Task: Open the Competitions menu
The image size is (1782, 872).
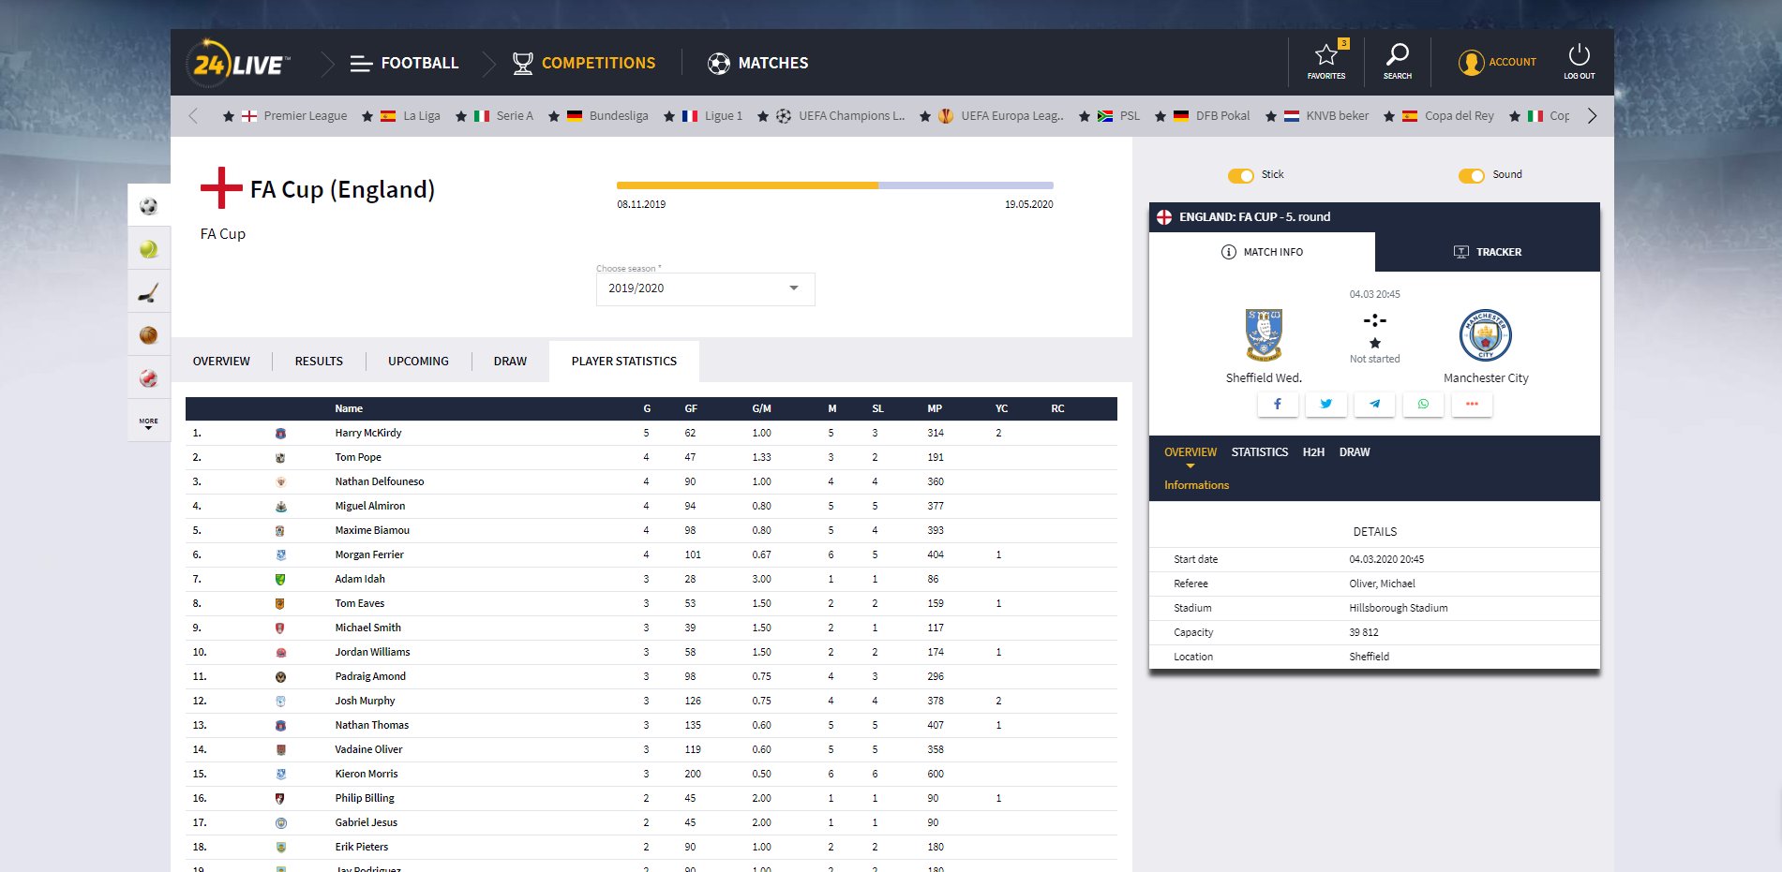Action: (598, 63)
